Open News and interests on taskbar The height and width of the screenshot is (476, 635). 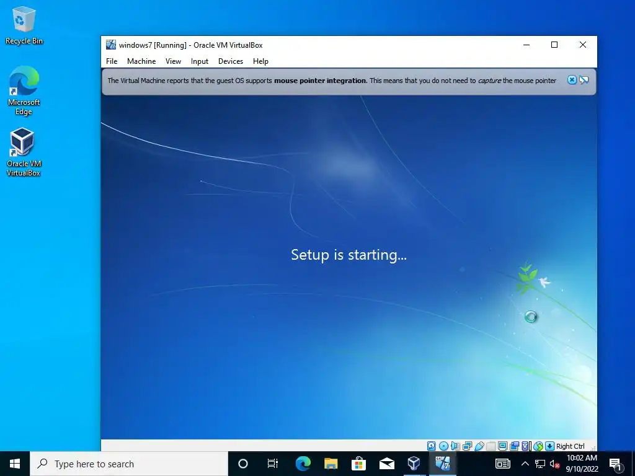(502, 464)
